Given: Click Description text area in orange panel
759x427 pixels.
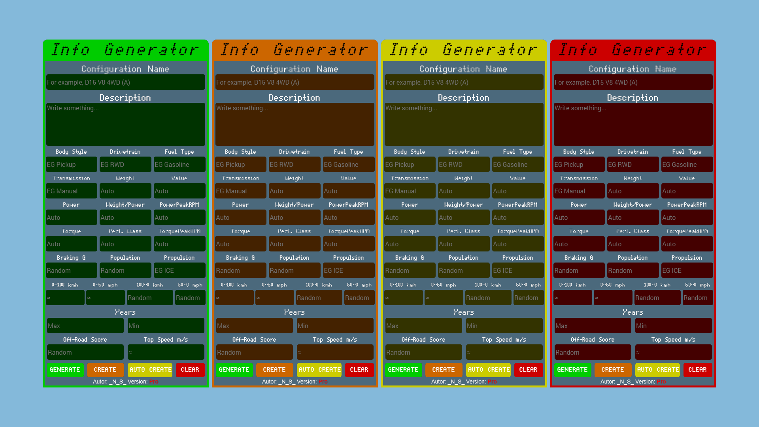Looking at the screenshot, I should pos(295,124).
